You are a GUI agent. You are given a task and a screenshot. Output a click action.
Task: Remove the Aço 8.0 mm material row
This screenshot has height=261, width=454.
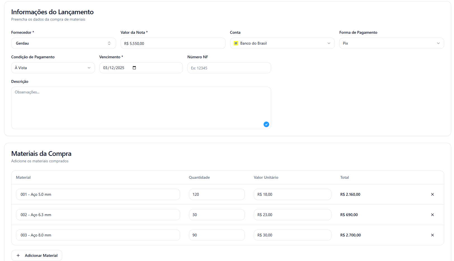[x=432, y=235]
